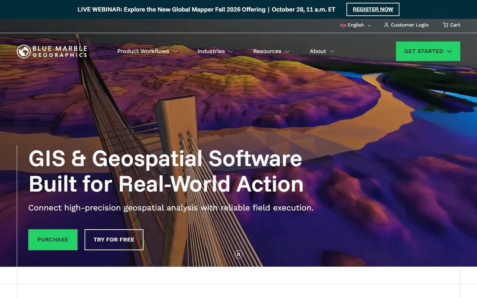Viewport: 477px width, 298px height.
Task: Expand the About menu chevron
Action: [333, 52]
